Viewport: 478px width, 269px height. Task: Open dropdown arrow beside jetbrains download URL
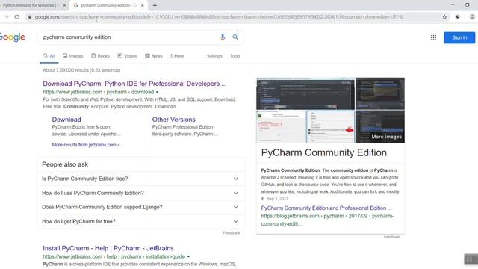(x=158, y=92)
